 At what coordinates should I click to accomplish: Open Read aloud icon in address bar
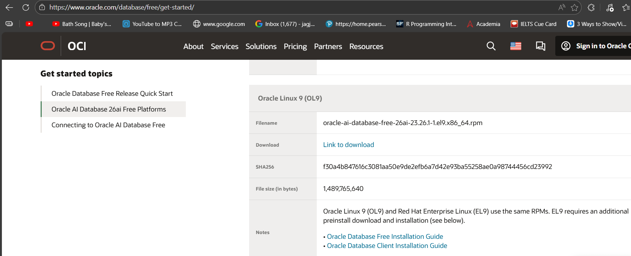click(561, 7)
